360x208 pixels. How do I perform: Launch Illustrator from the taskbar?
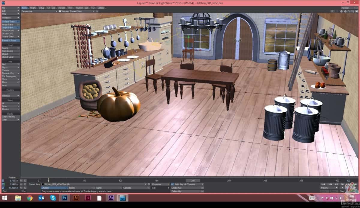[x=76, y=198]
